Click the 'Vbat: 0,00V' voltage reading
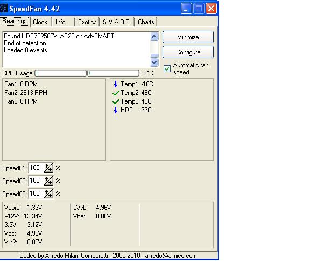Image resolution: width=310 pixels, height=261 pixels. (92, 216)
